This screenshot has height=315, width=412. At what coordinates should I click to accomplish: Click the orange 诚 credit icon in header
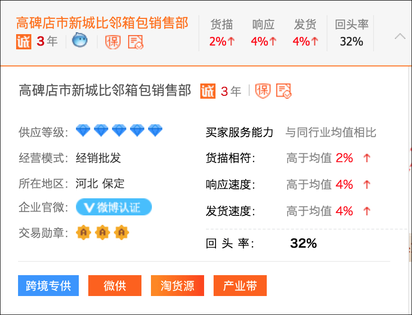[23, 42]
